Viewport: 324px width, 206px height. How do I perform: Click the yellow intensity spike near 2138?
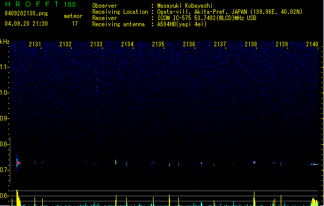click(x=254, y=199)
